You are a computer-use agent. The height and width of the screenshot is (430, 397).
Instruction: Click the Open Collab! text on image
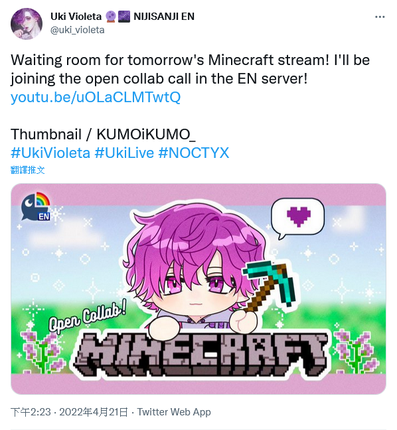pos(87,316)
